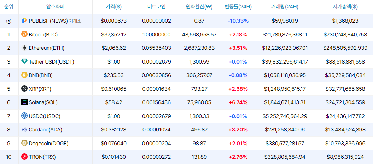Select TRON market cap $8,986,315,924
This screenshot has width=373, height=164.
(345, 157)
